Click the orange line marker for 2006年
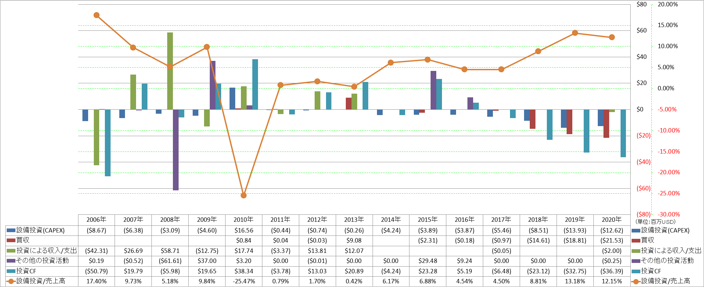This screenshot has height=287, width=704. (x=97, y=15)
